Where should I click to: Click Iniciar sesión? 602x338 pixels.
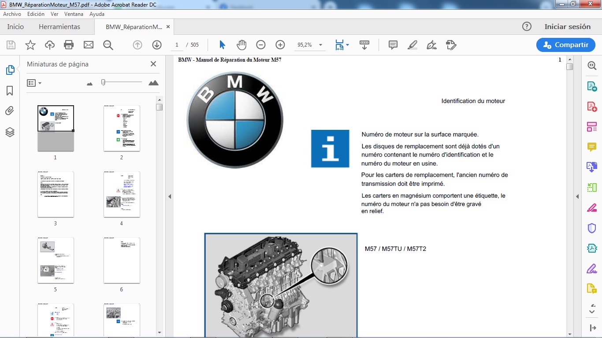tap(568, 26)
